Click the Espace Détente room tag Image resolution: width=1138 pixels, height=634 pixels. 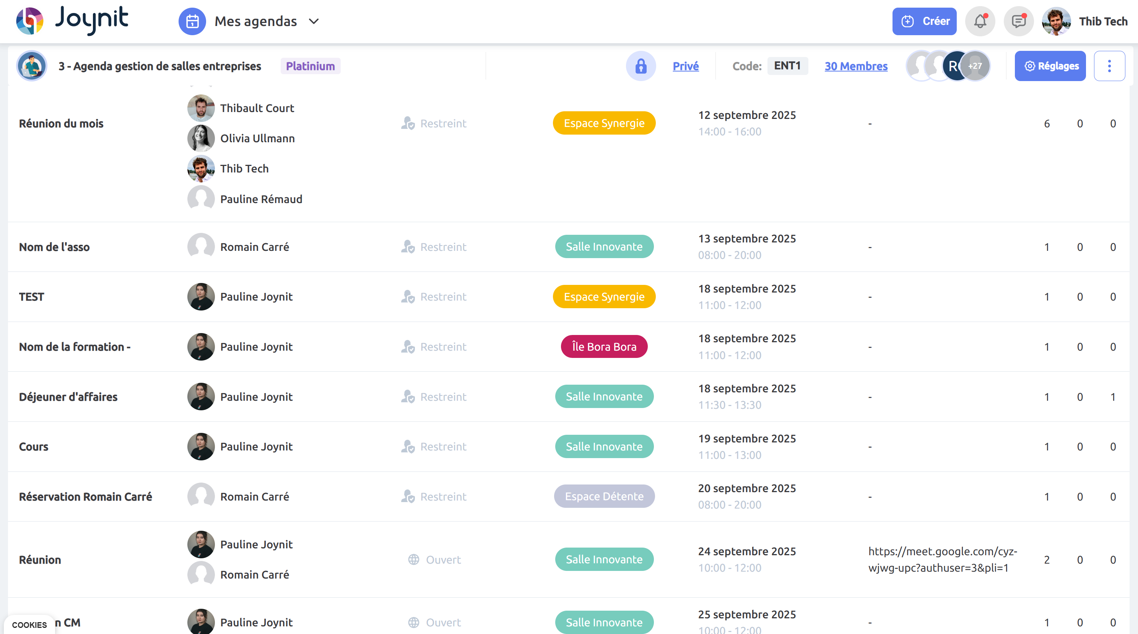(x=604, y=496)
